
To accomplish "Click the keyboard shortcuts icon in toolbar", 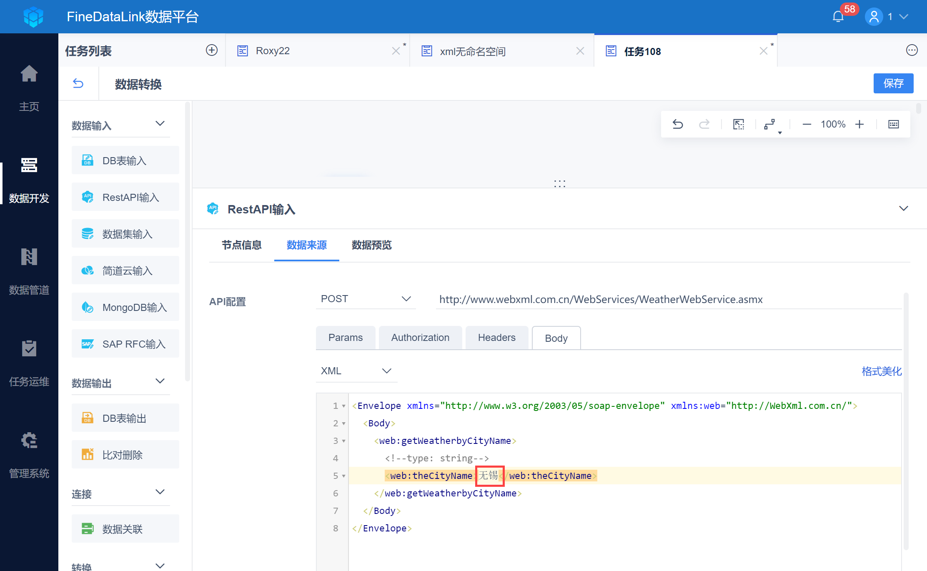I will pyautogui.click(x=894, y=124).
